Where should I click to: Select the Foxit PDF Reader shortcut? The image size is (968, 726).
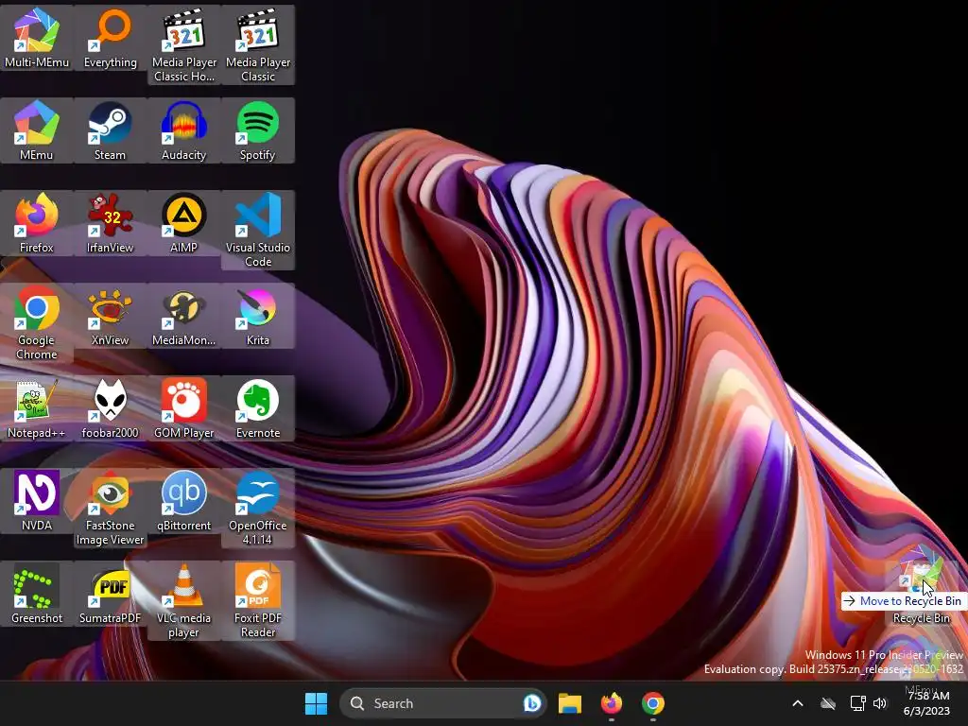point(258,600)
